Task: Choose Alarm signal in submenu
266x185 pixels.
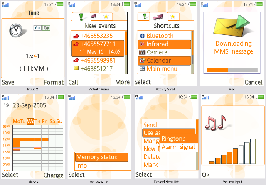Action: [179, 147]
